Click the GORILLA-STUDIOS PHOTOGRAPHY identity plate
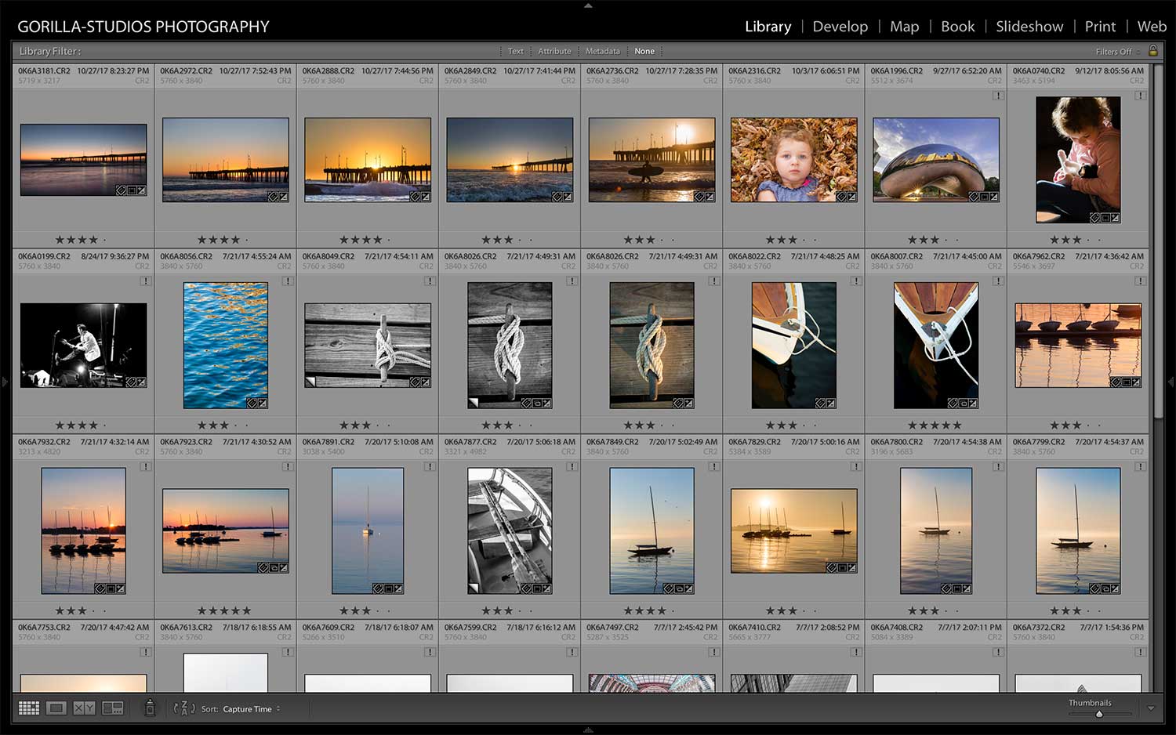Image resolution: width=1176 pixels, height=735 pixels. (143, 27)
